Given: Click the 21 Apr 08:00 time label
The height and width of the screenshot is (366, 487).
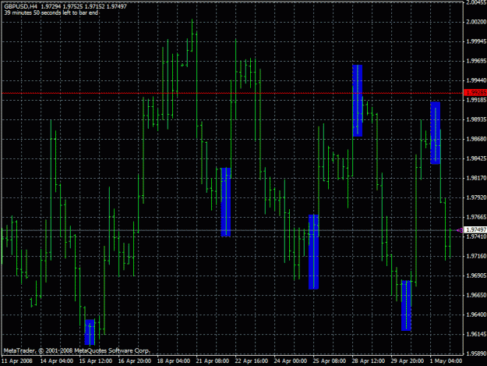Looking at the screenshot, I should 213,361.
